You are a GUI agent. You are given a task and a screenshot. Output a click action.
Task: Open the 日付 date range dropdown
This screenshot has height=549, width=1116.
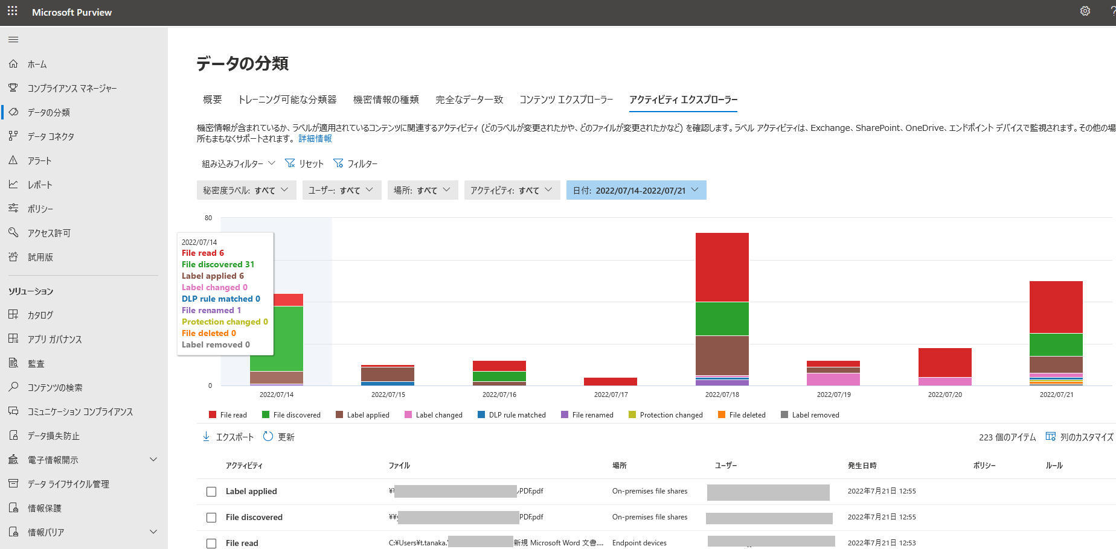tap(637, 190)
